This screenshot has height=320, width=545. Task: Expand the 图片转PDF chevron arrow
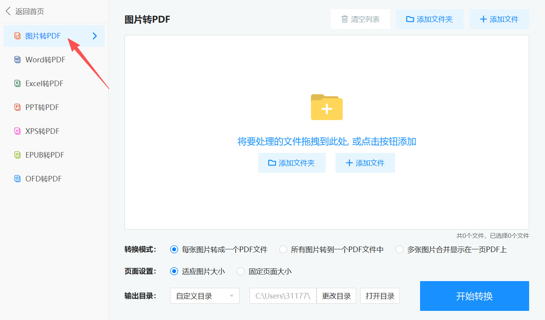[x=94, y=36]
